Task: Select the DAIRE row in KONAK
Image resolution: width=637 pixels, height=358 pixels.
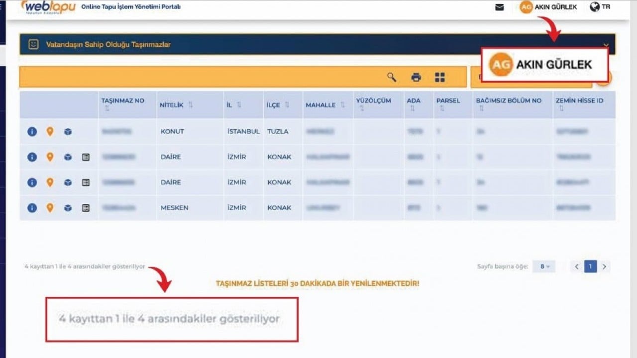Action: click(x=170, y=157)
